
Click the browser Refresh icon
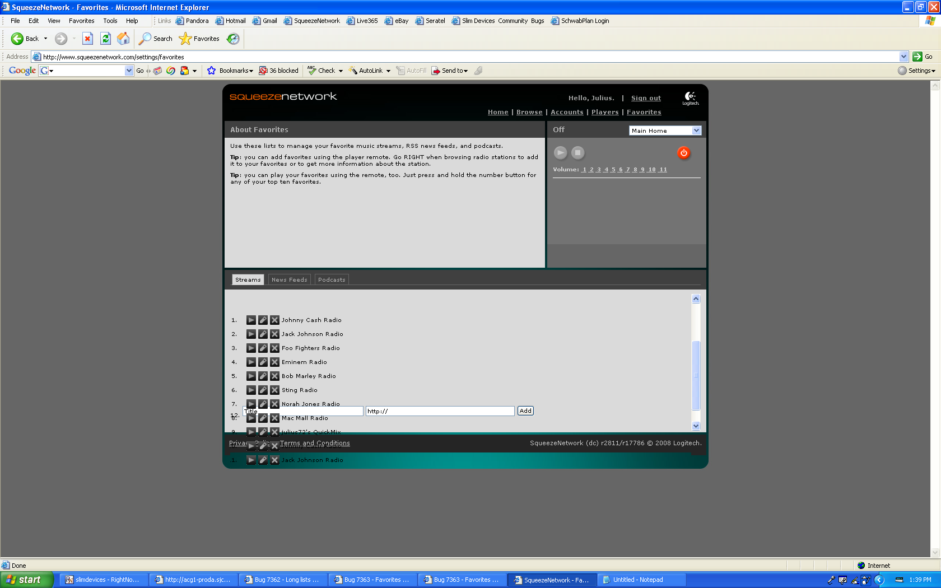105,39
